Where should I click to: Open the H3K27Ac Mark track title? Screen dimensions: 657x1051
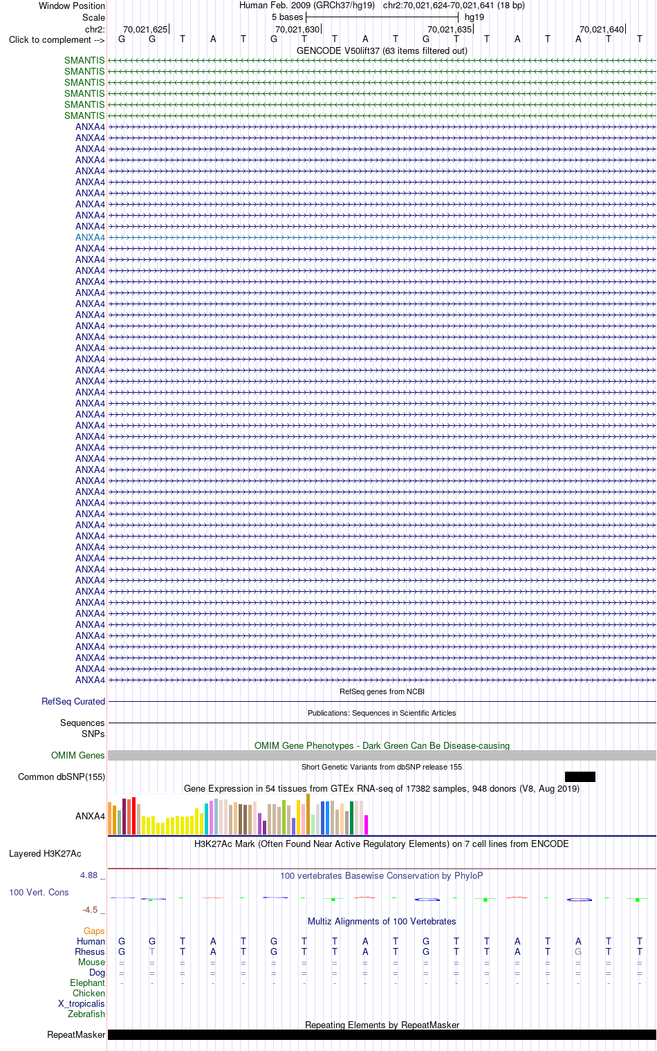pos(382,844)
